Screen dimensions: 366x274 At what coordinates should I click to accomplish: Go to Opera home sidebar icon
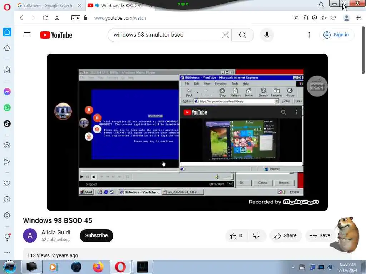(x=7, y=32)
